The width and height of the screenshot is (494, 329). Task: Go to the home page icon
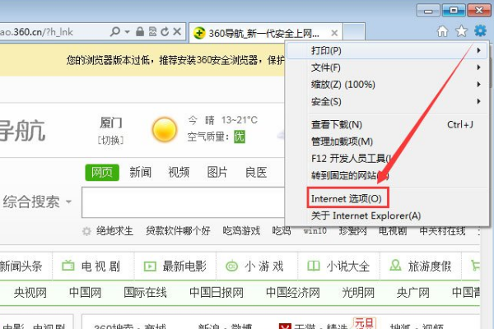coord(443,31)
